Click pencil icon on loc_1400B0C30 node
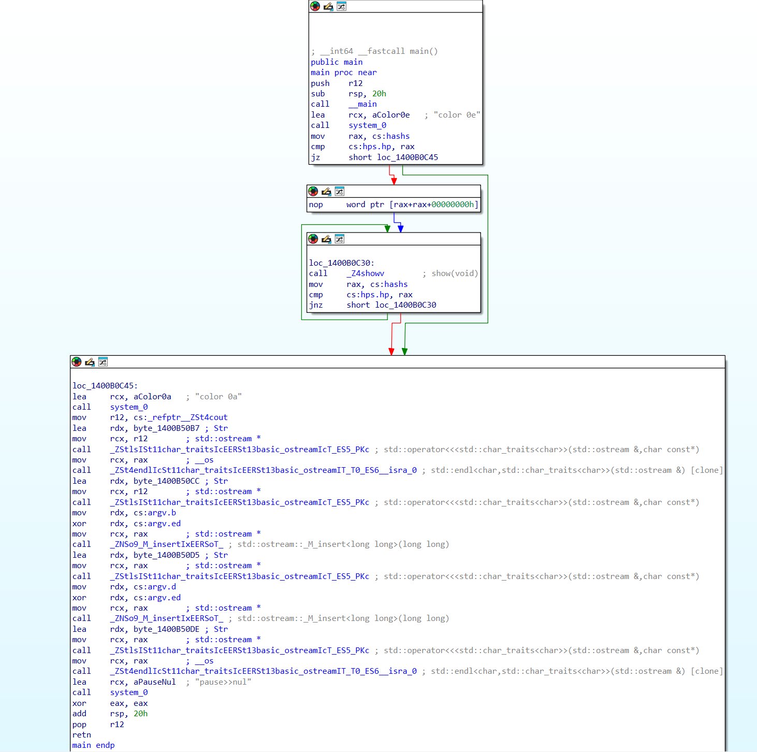Viewport: 757px width, 752px height. [326, 239]
